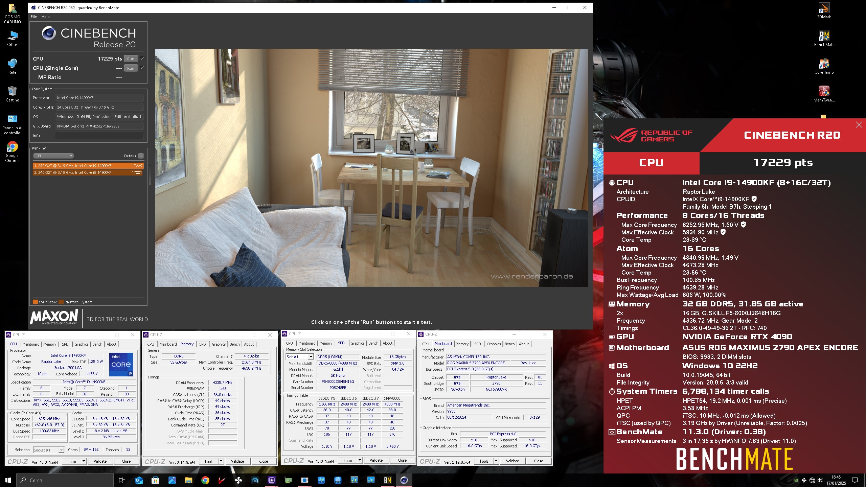Click the taskbar clock showing 16:45

836,480
